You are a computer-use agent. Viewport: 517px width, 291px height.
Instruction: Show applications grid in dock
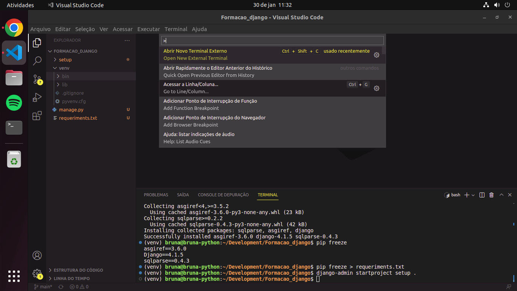[x=14, y=276]
